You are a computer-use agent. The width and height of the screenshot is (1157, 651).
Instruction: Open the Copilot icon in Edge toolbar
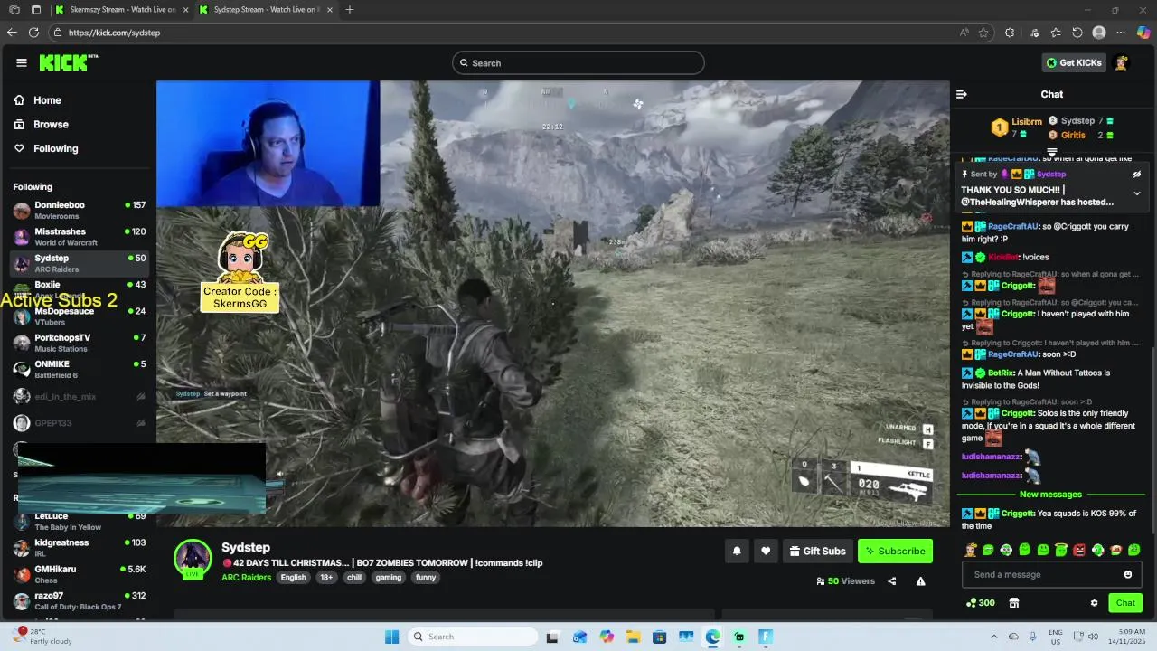click(x=1143, y=33)
